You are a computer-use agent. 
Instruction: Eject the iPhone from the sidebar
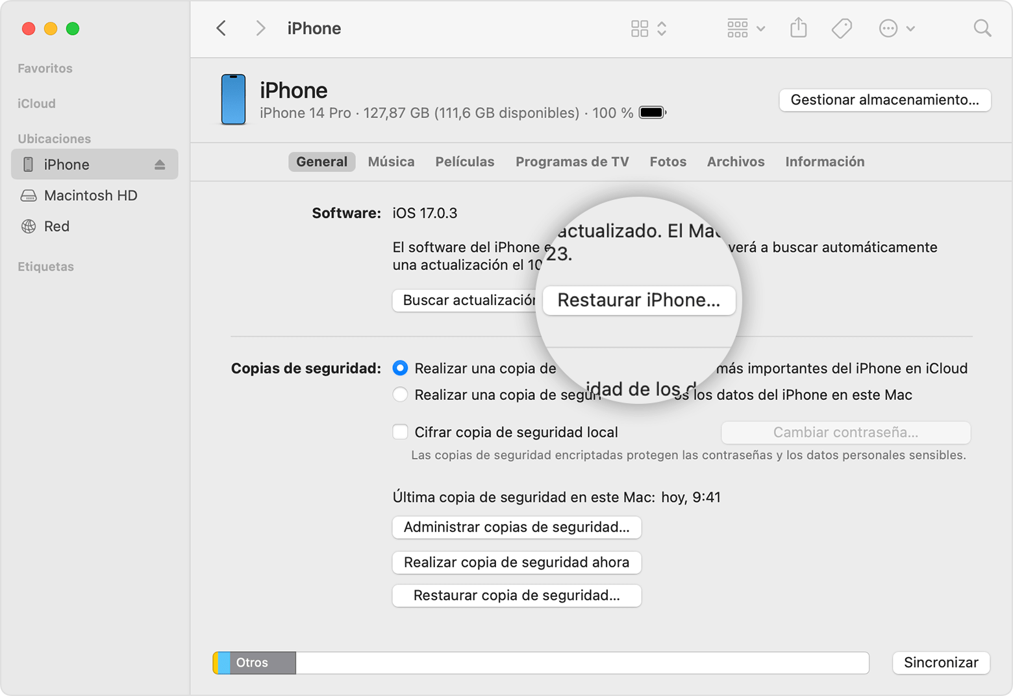tap(160, 164)
